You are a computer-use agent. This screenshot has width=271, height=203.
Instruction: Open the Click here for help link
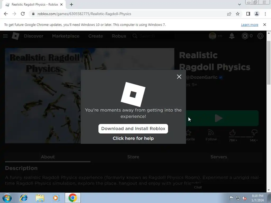133,138
